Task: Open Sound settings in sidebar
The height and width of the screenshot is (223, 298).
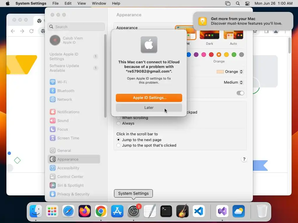Action: tap(74, 121)
